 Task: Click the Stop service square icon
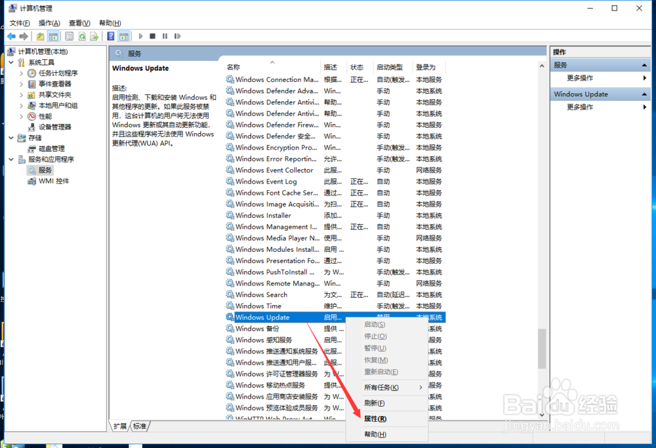point(153,36)
